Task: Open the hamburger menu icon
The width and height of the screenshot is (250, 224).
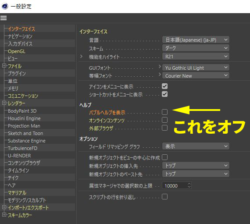Action: click(x=4, y=18)
